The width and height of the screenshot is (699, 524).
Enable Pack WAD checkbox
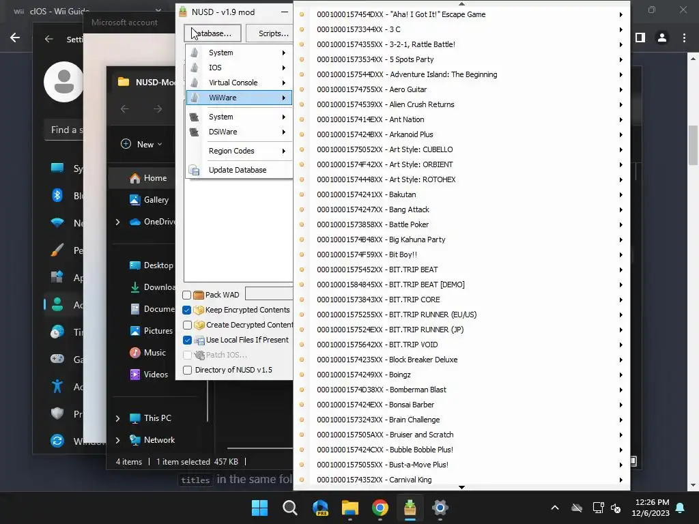pos(187,295)
